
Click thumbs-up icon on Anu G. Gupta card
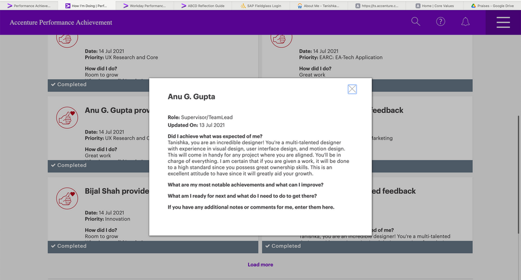click(67, 118)
